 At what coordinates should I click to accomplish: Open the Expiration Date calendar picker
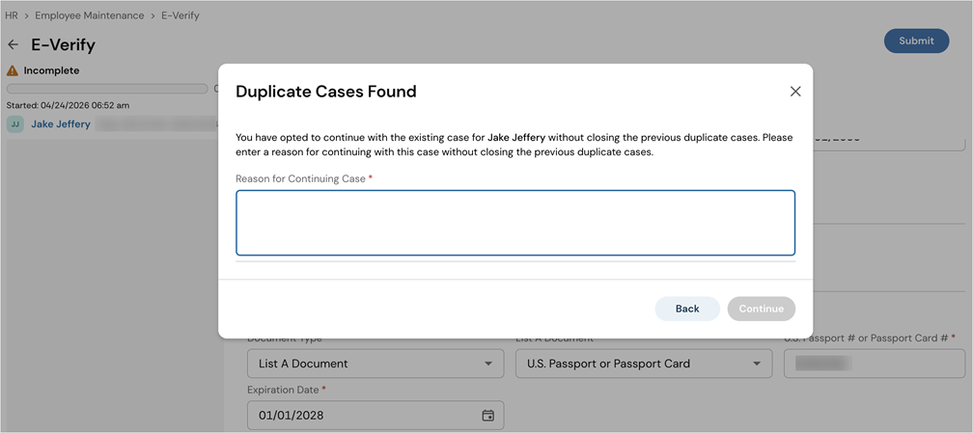(x=488, y=415)
